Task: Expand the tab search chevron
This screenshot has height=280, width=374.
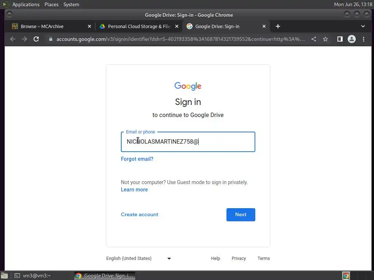Action: (363, 26)
